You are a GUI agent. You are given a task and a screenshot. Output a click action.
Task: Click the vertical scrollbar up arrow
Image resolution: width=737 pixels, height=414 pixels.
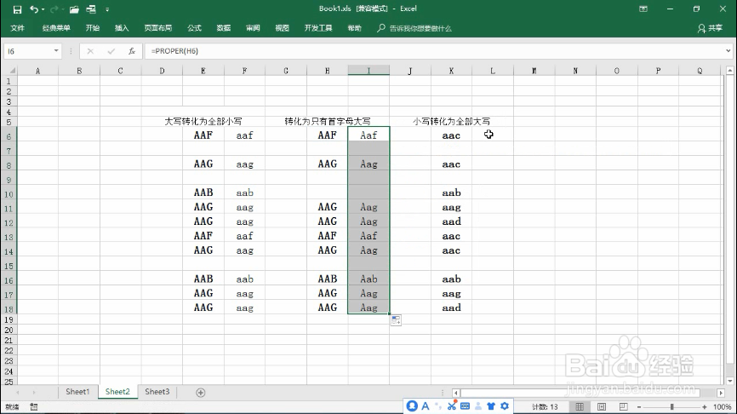[x=729, y=71]
